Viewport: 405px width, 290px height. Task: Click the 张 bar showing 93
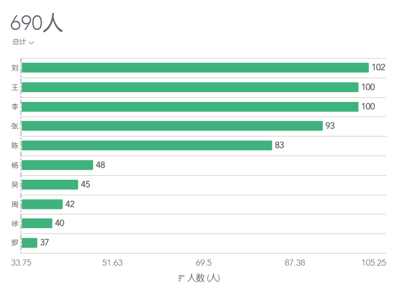tap(172, 126)
